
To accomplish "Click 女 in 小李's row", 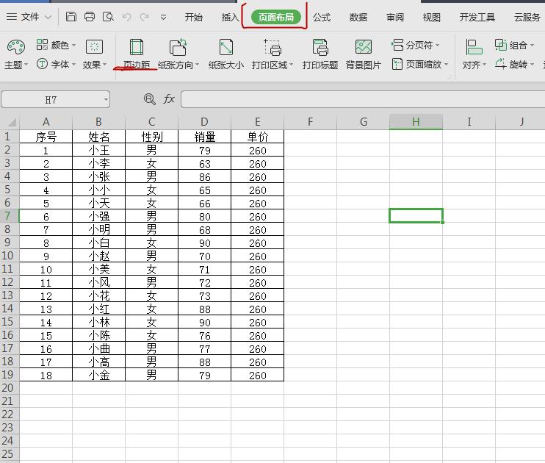I will [x=151, y=163].
